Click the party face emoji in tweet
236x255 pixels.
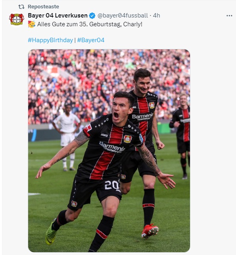(x=32, y=24)
